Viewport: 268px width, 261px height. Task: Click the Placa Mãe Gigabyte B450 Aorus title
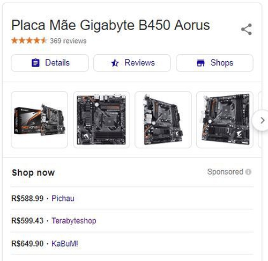(x=110, y=25)
